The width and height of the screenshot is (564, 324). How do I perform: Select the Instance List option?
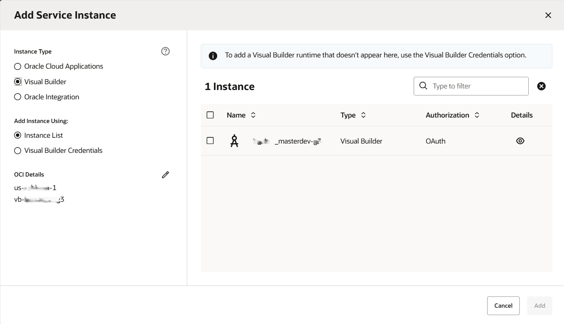17,135
